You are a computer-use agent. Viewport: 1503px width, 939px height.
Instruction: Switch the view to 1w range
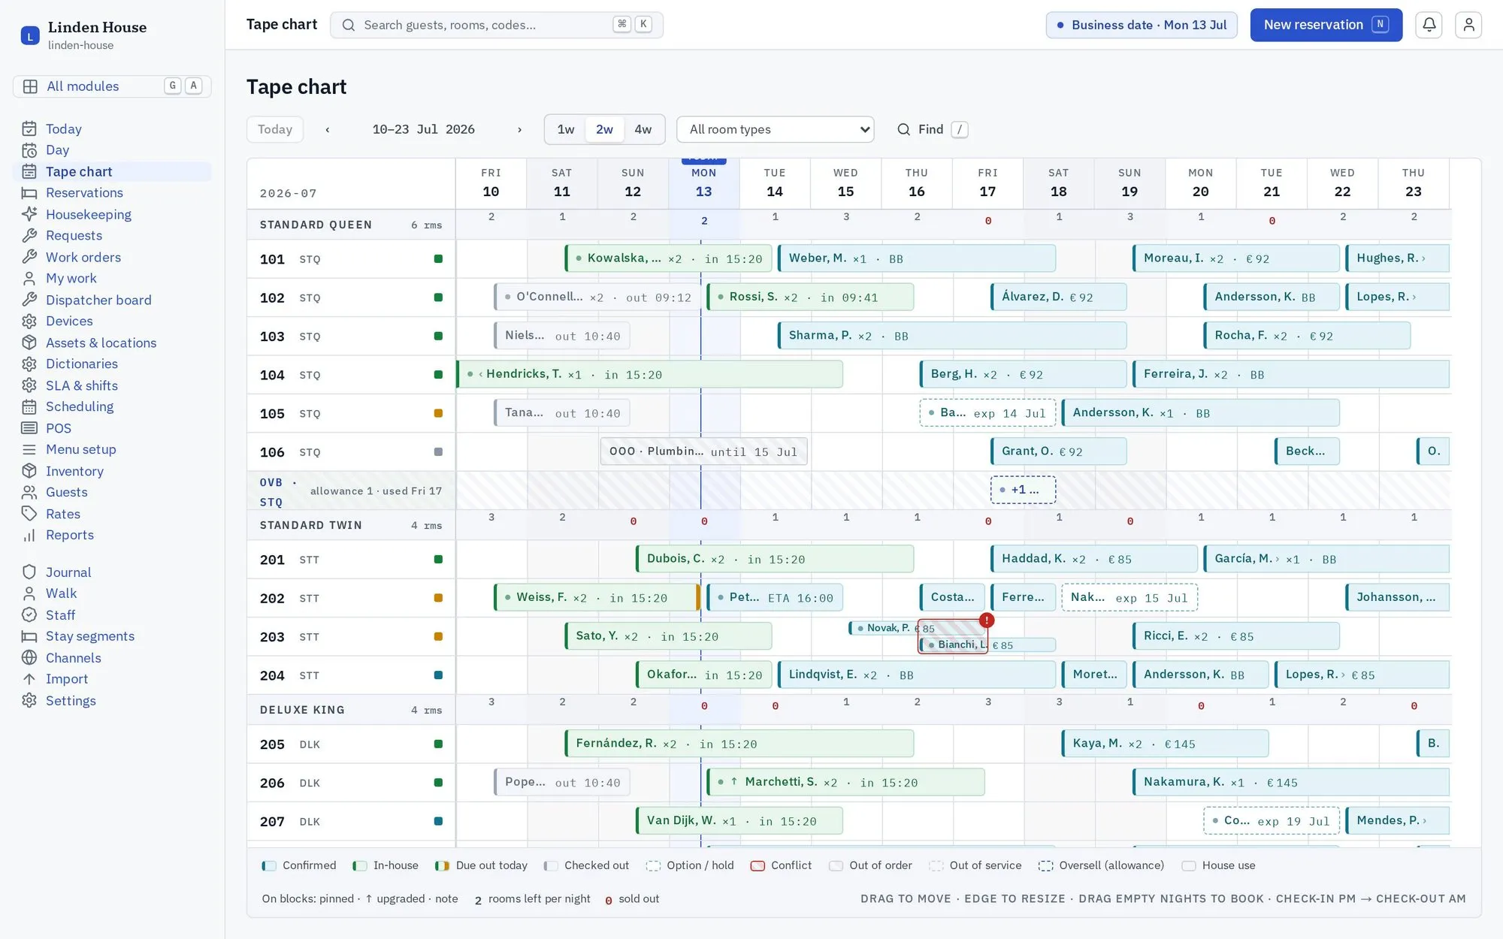[566, 129]
